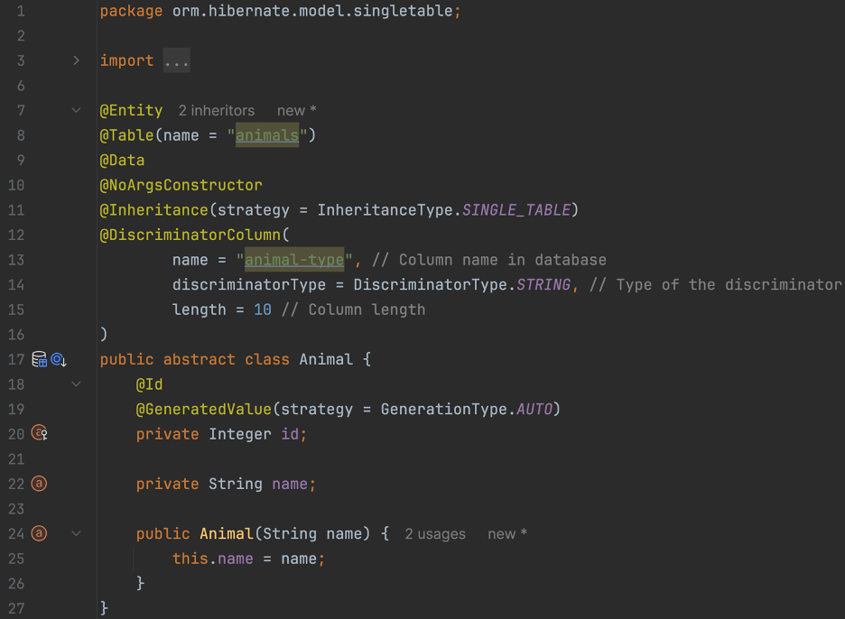Collapse the @Entity class region using its chevron

pyautogui.click(x=77, y=110)
